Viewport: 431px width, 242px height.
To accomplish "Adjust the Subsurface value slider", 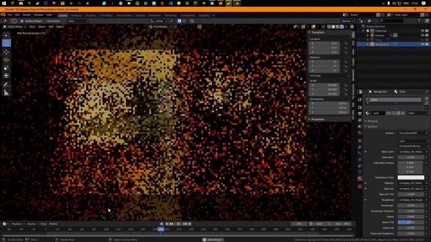I will pos(411,157).
